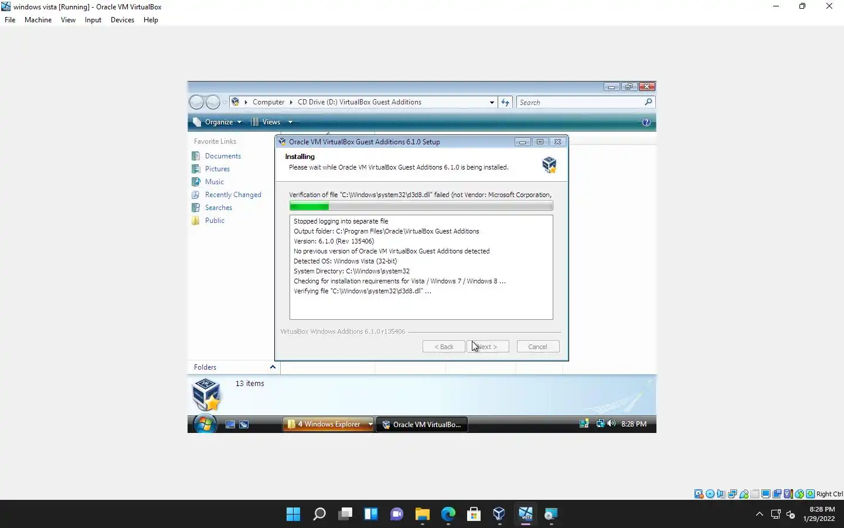Open the hard disk activity indicator
Screen dimensions: 844x528
[699, 494]
